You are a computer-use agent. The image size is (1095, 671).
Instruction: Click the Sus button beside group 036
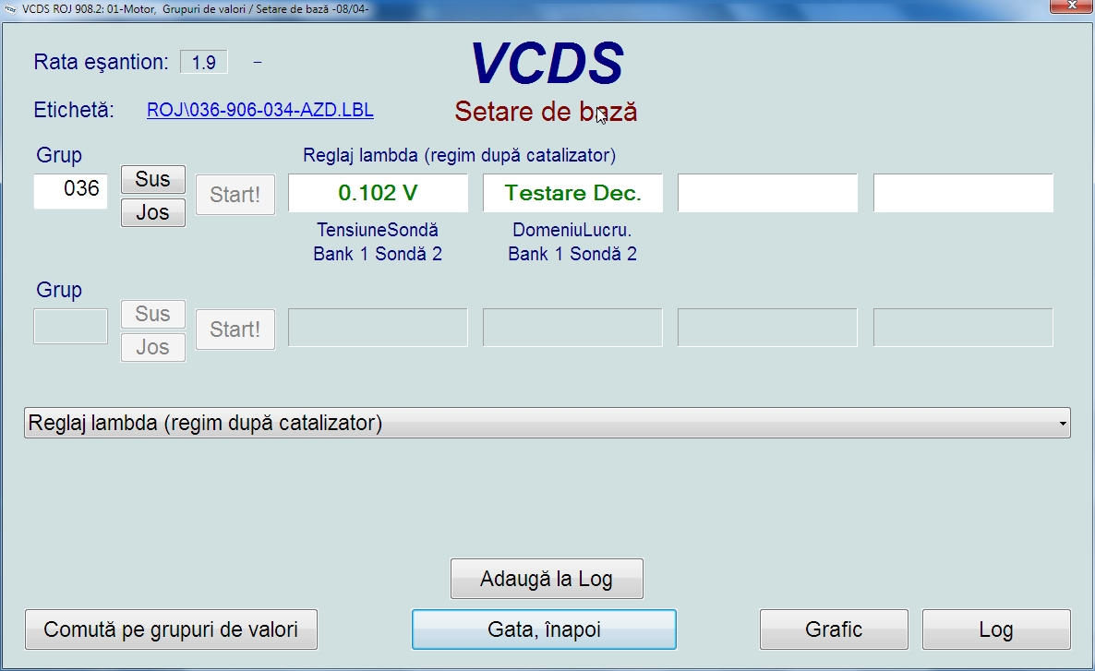153,179
